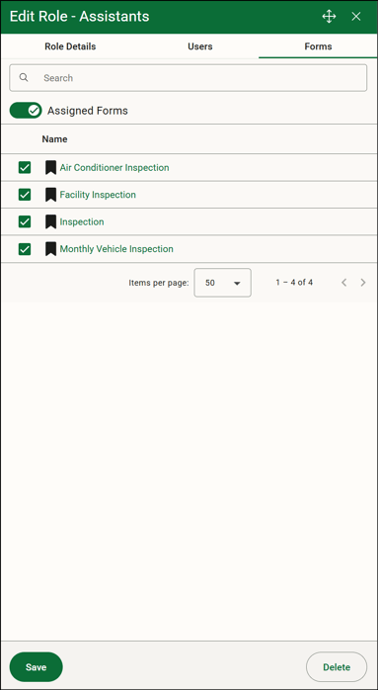Click the Save button
Image resolution: width=378 pixels, height=690 pixels.
(37, 667)
